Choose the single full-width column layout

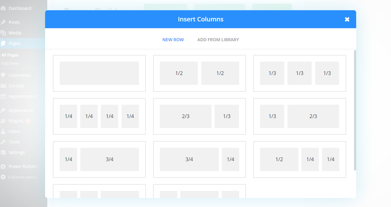[99, 73]
